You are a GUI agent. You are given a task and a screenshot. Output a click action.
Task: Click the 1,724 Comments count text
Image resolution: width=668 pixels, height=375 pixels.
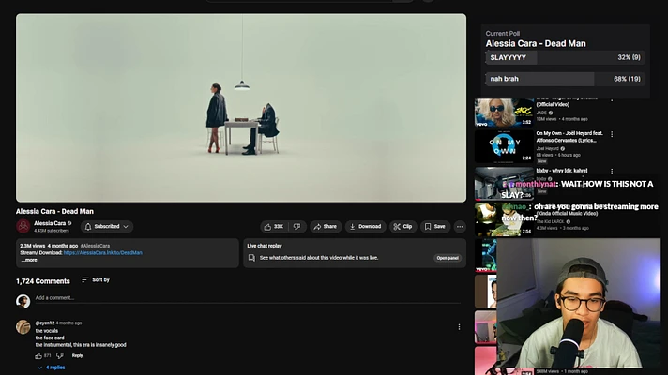click(x=42, y=281)
